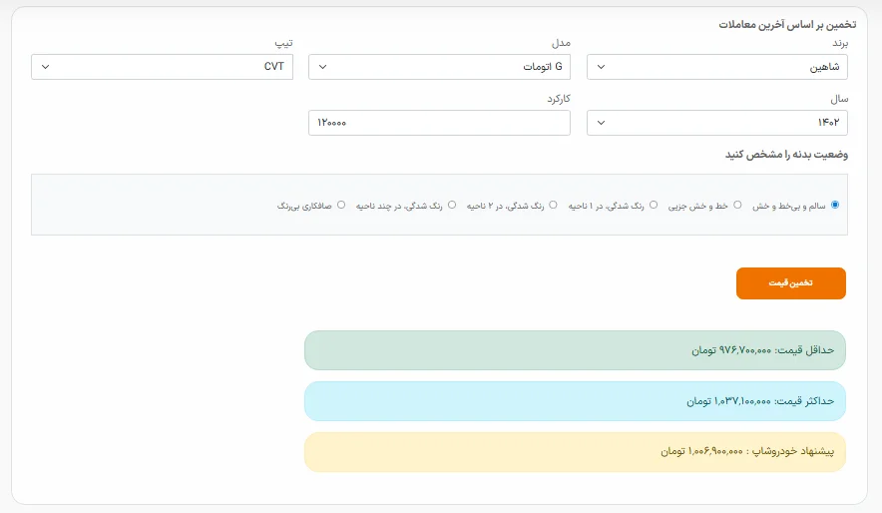Click the وضعیت بدنه را مشخص کنید label

pos(786,155)
